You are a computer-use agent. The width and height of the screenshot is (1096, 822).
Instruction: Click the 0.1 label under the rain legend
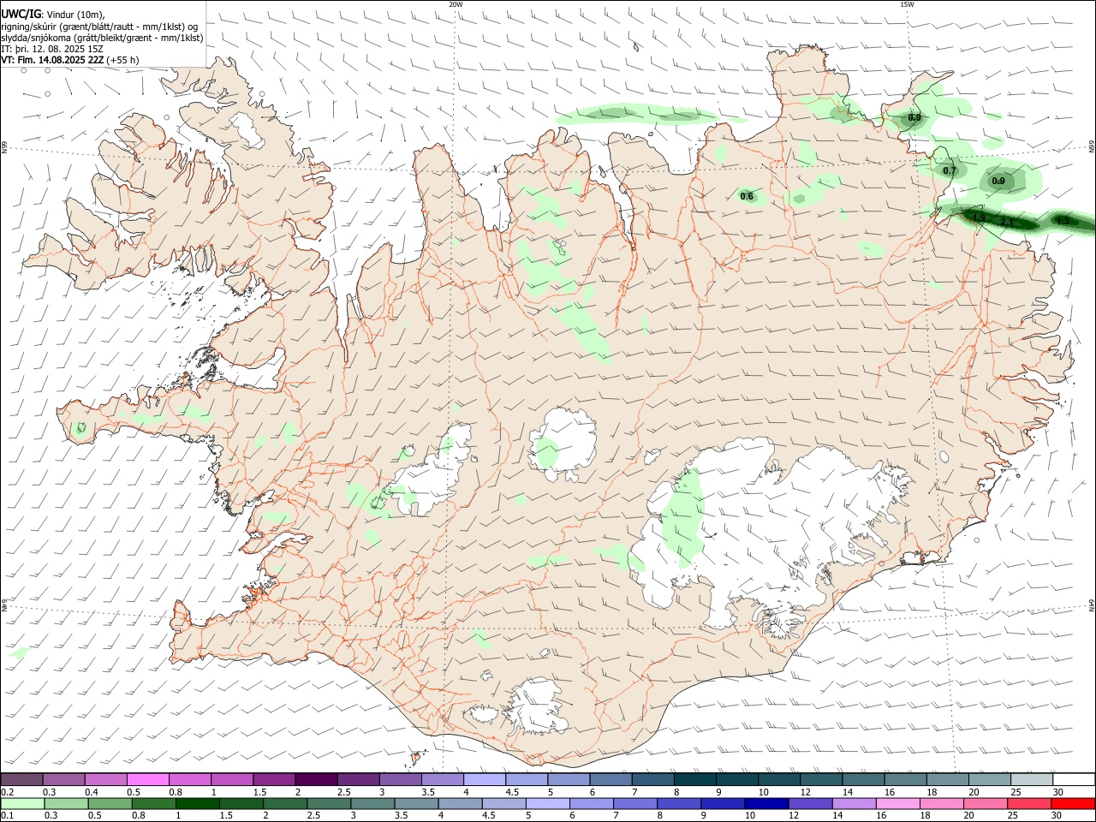8,816
